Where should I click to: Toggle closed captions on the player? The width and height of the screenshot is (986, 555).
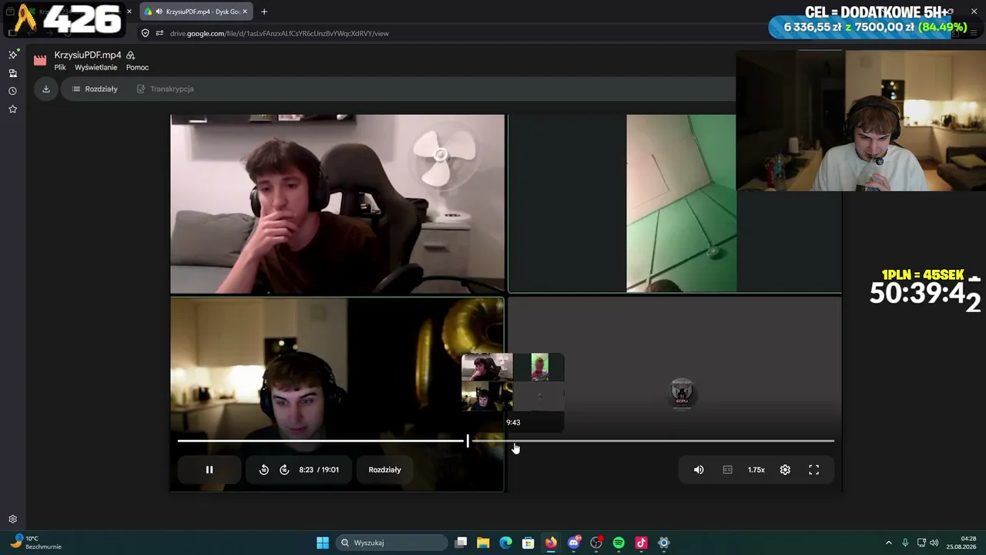[727, 469]
